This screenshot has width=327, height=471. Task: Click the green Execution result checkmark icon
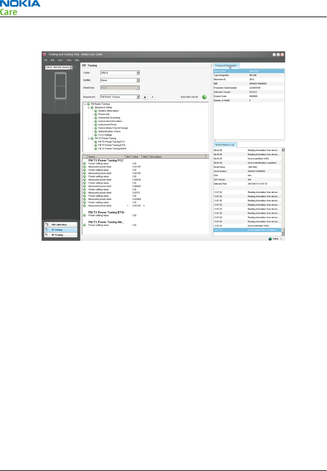(x=204, y=97)
